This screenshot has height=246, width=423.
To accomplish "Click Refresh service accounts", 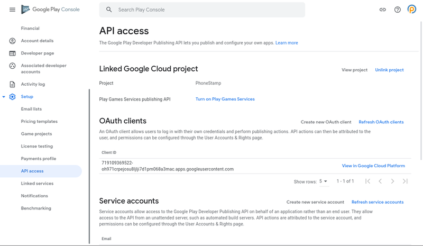I will [378, 202].
